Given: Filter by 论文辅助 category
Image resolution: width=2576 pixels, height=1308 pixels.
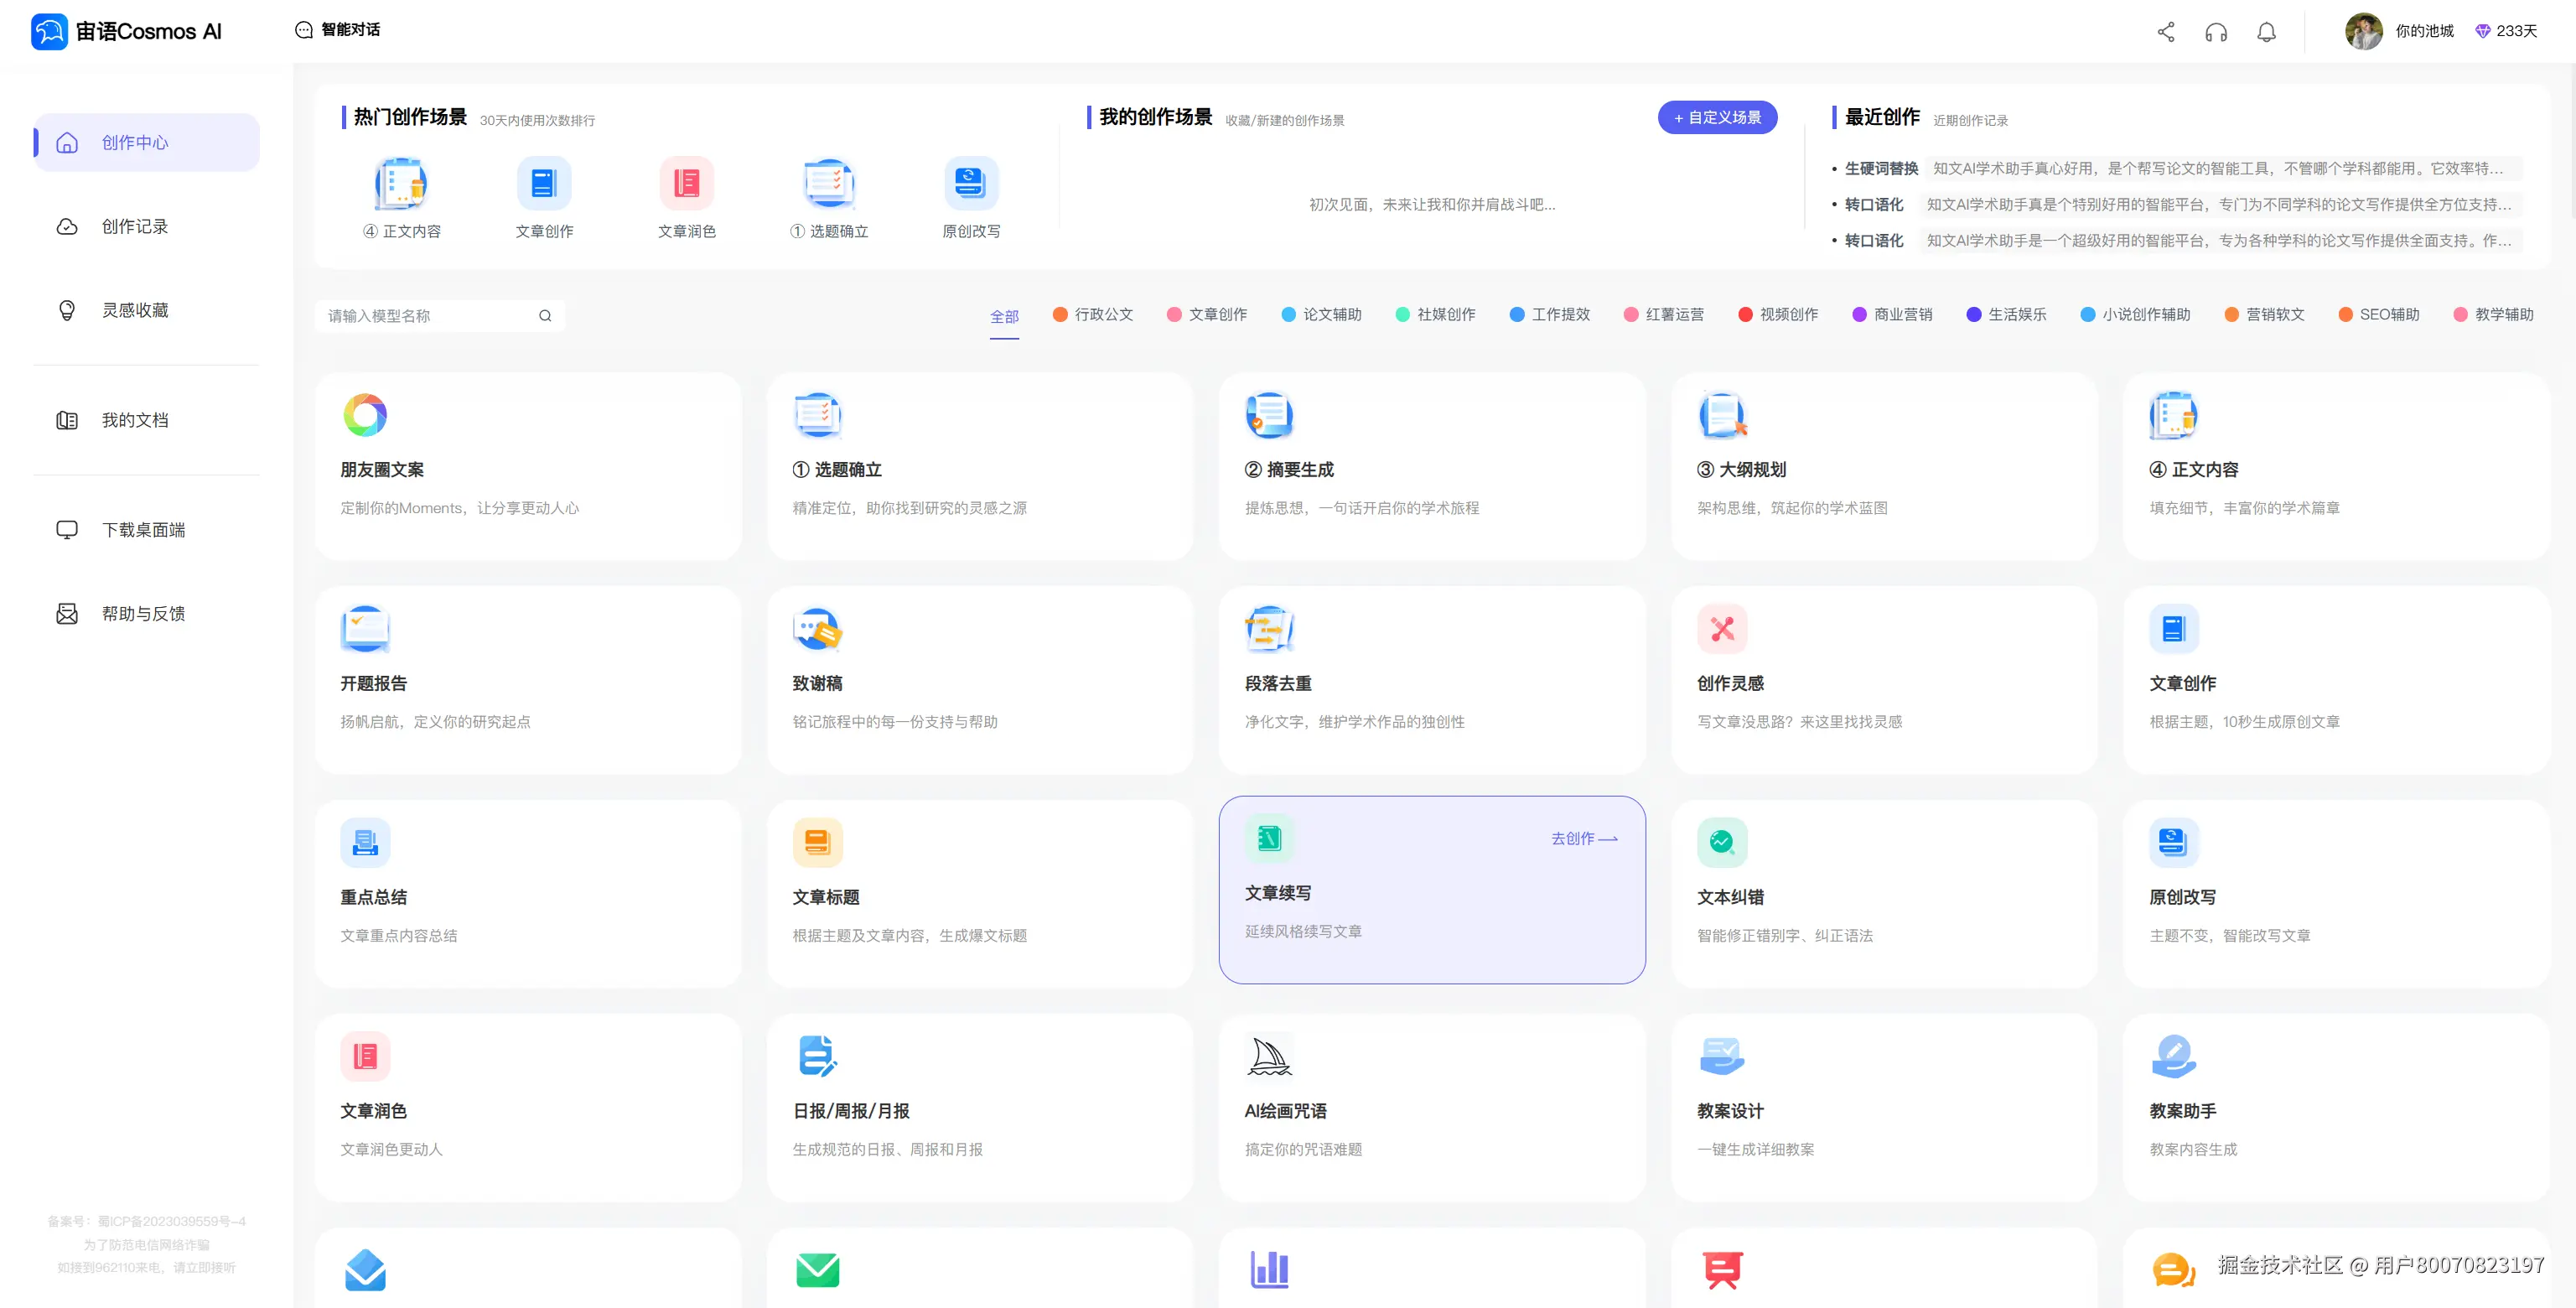Looking at the screenshot, I should coord(1321,315).
